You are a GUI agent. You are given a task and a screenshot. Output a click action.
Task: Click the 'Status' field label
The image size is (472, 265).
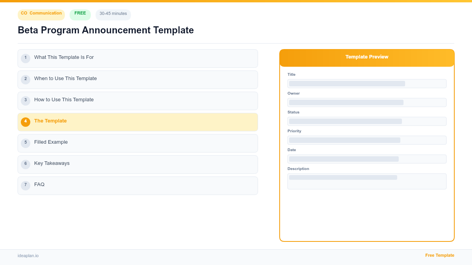pos(293,112)
